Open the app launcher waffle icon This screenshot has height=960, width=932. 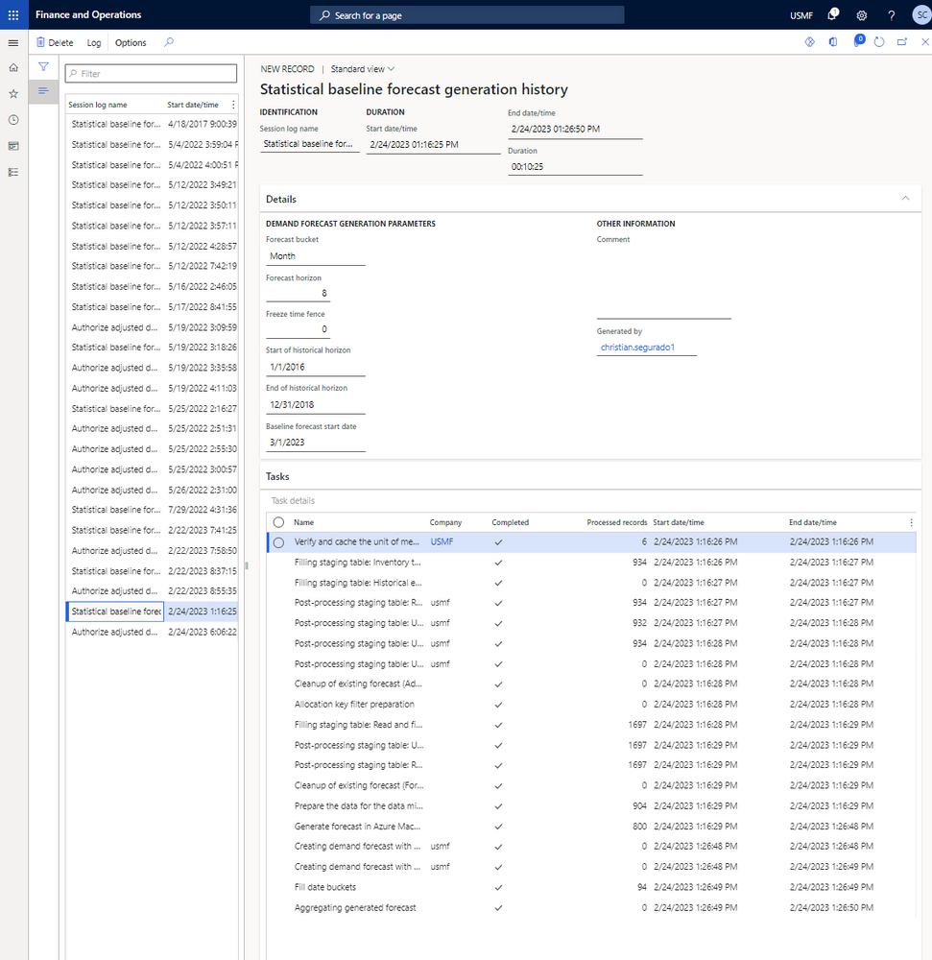(x=13, y=14)
